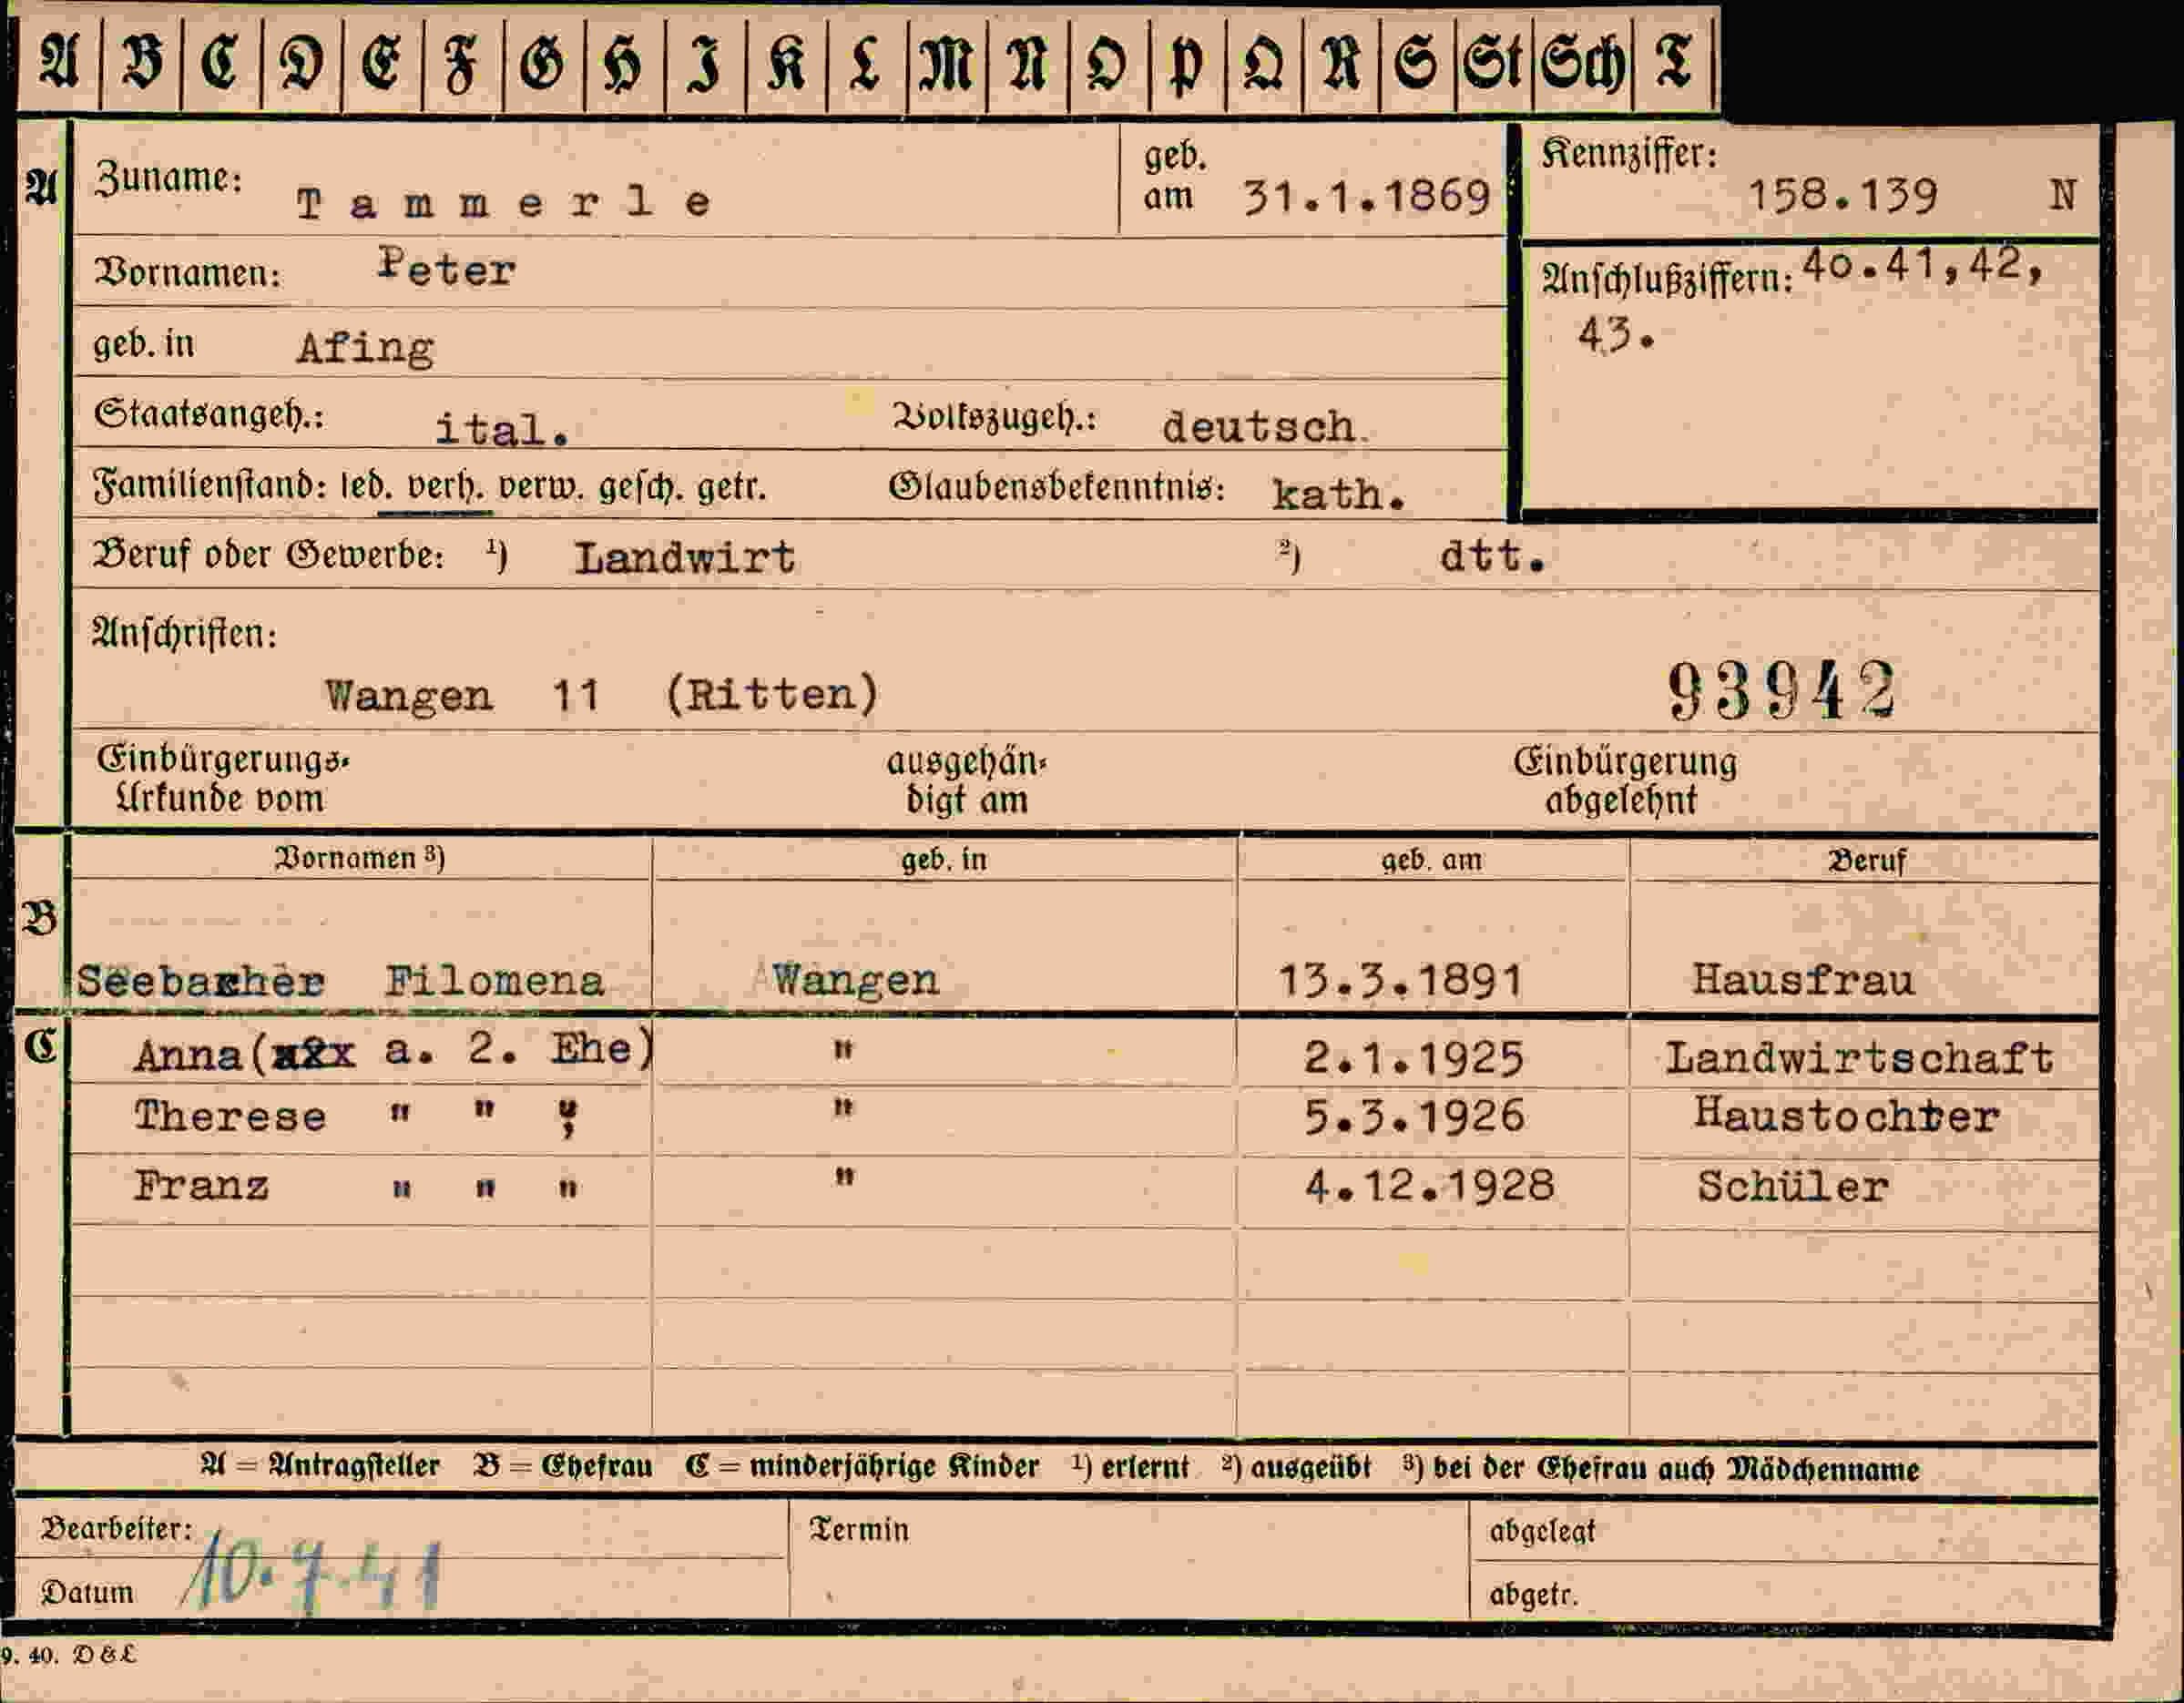
Task: Click the 'Anschriften:' label
Action: (185, 633)
